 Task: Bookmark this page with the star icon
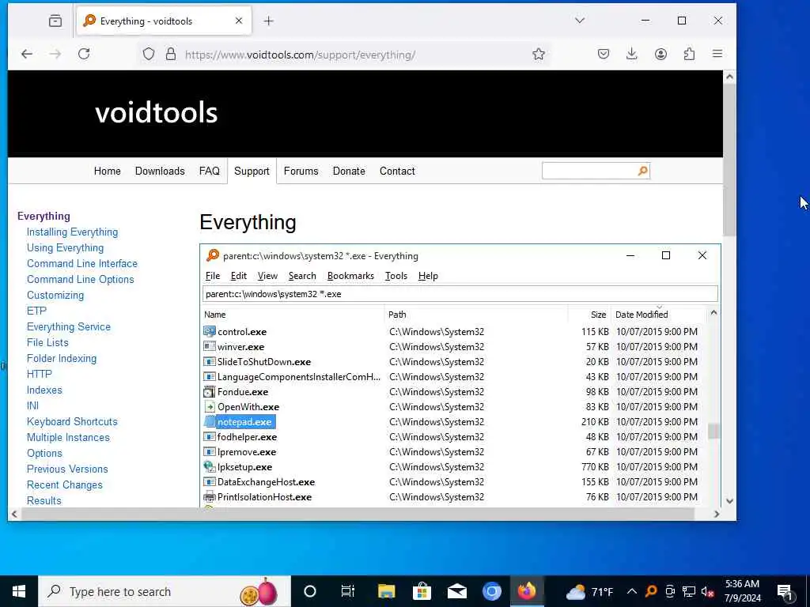(x=538, y=55)
